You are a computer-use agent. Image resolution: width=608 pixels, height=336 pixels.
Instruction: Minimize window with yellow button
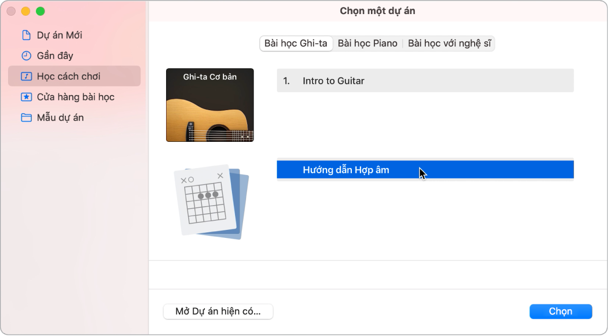[26, 11]
